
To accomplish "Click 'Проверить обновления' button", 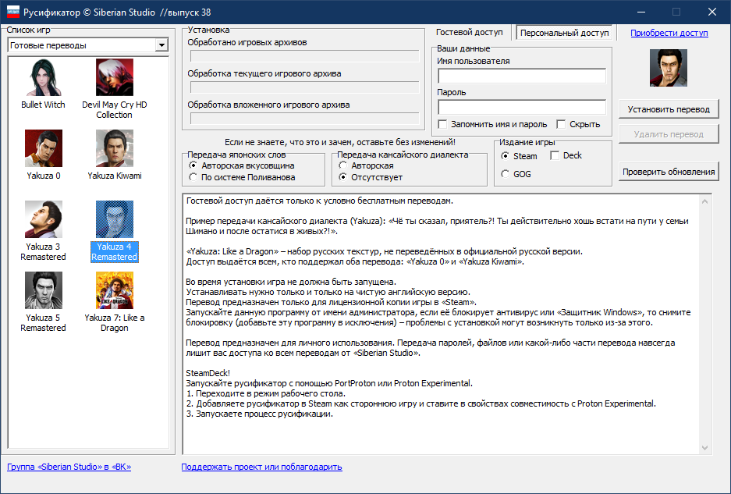I will [x=669, y=172].
